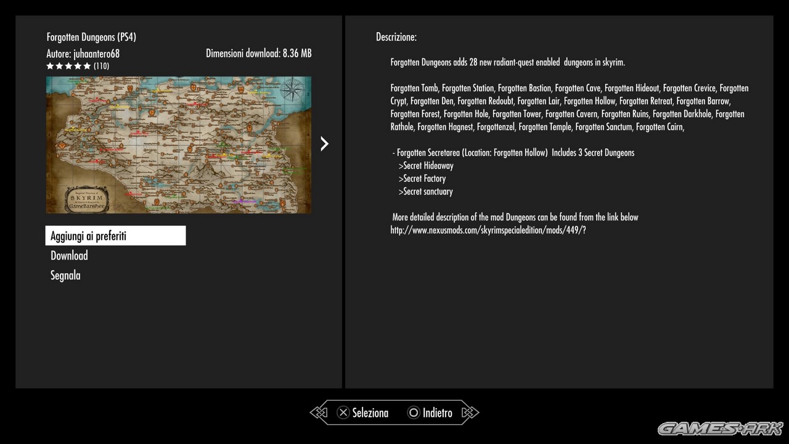The image size is (789, 444).
Task: Click the >Secret sanctuary line
Action: [x=425, y=191]
